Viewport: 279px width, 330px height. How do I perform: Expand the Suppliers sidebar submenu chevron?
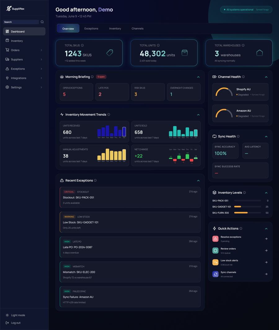42,59
